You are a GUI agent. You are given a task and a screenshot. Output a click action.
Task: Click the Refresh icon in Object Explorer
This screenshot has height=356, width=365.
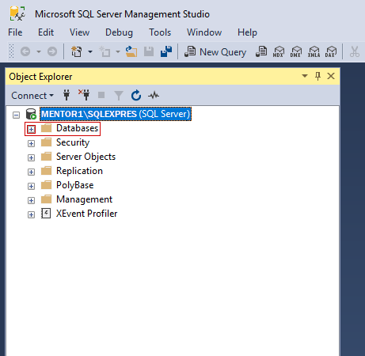coord(136,95)
